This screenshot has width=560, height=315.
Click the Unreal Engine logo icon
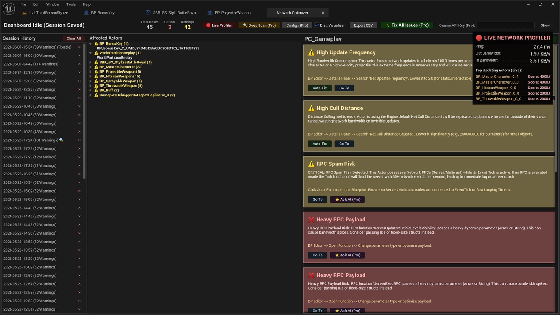[9, 8]
